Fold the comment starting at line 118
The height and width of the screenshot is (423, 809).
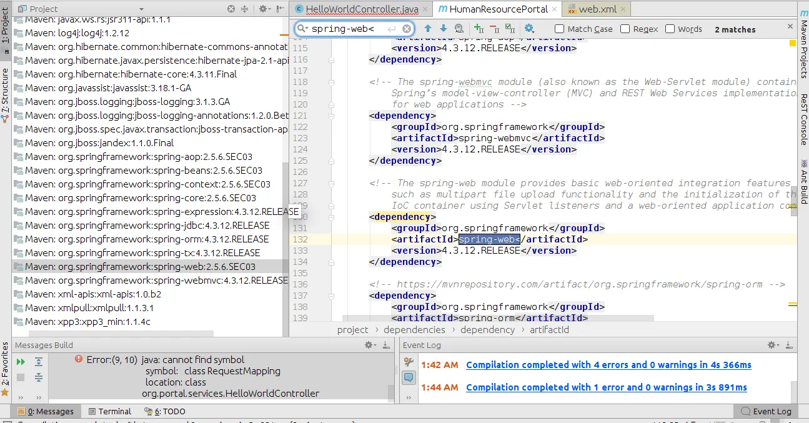[x=331, y=82]
